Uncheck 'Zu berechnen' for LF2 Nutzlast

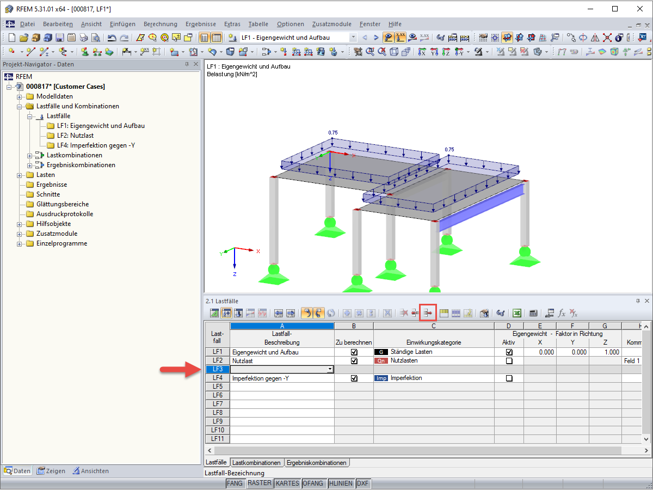354,361
